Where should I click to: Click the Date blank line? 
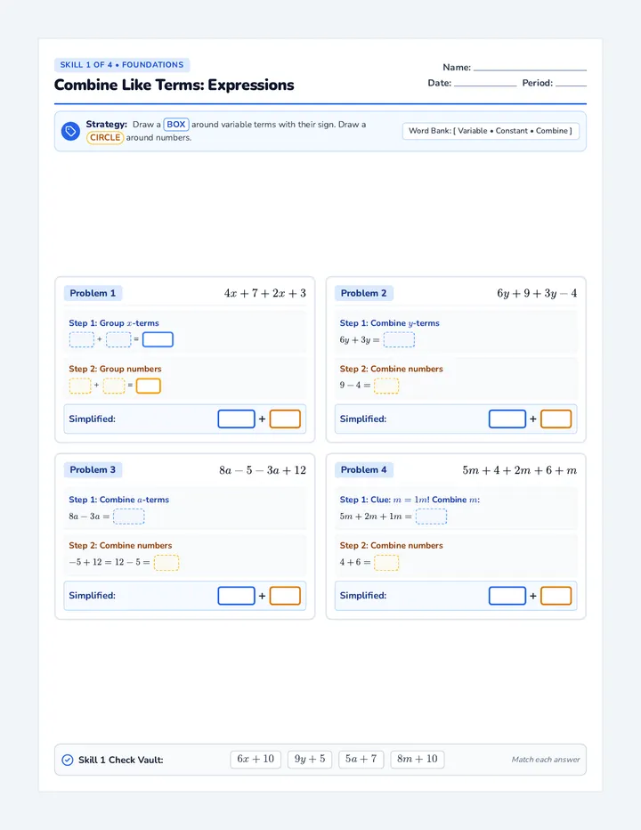point(485,83)
